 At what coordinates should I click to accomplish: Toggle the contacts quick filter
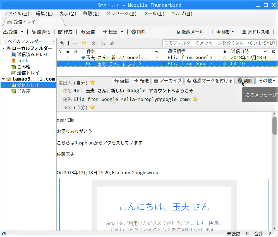[x=94, y=43]
